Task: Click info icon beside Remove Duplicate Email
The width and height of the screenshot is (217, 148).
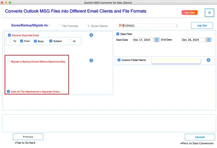Action: click(x=91, y=35)
